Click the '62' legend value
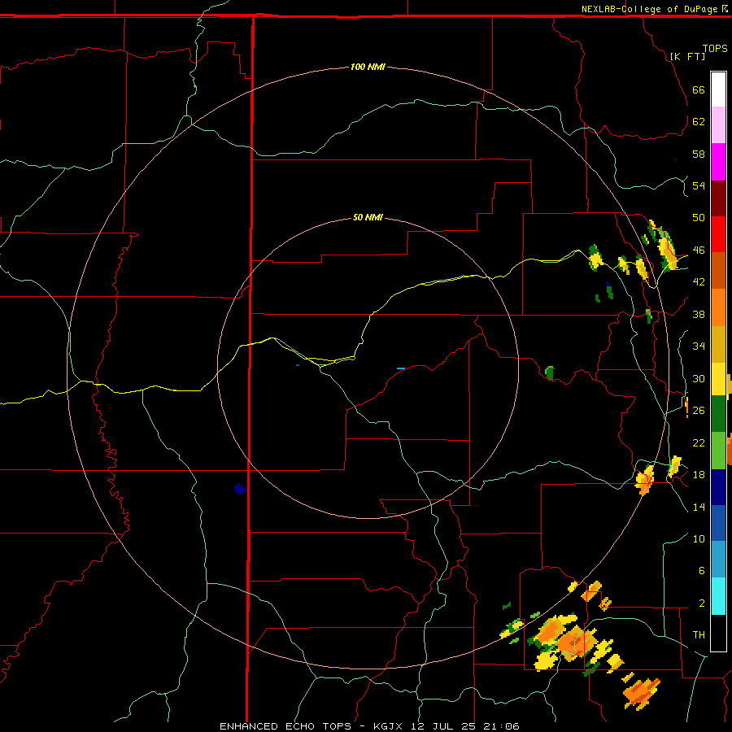This screenshot has height=732, width=732. click(x=699, y=122)
